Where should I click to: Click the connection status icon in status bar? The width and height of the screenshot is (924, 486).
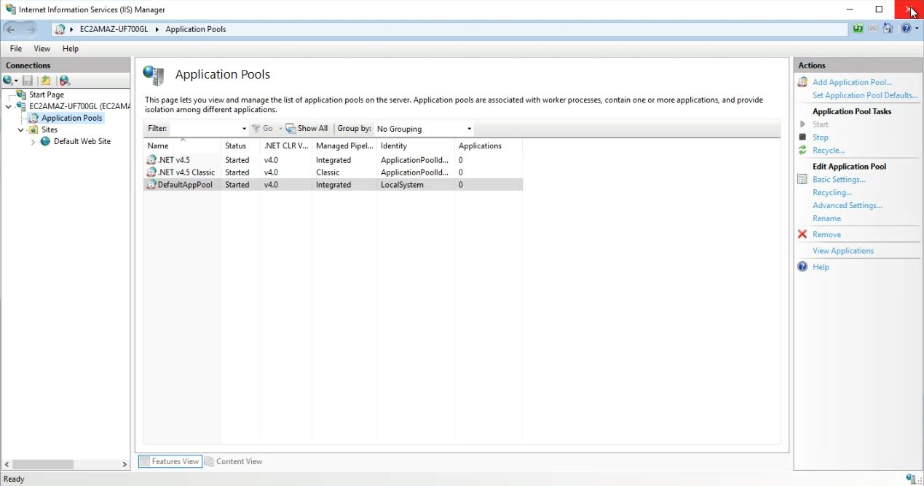coord(911,479)
